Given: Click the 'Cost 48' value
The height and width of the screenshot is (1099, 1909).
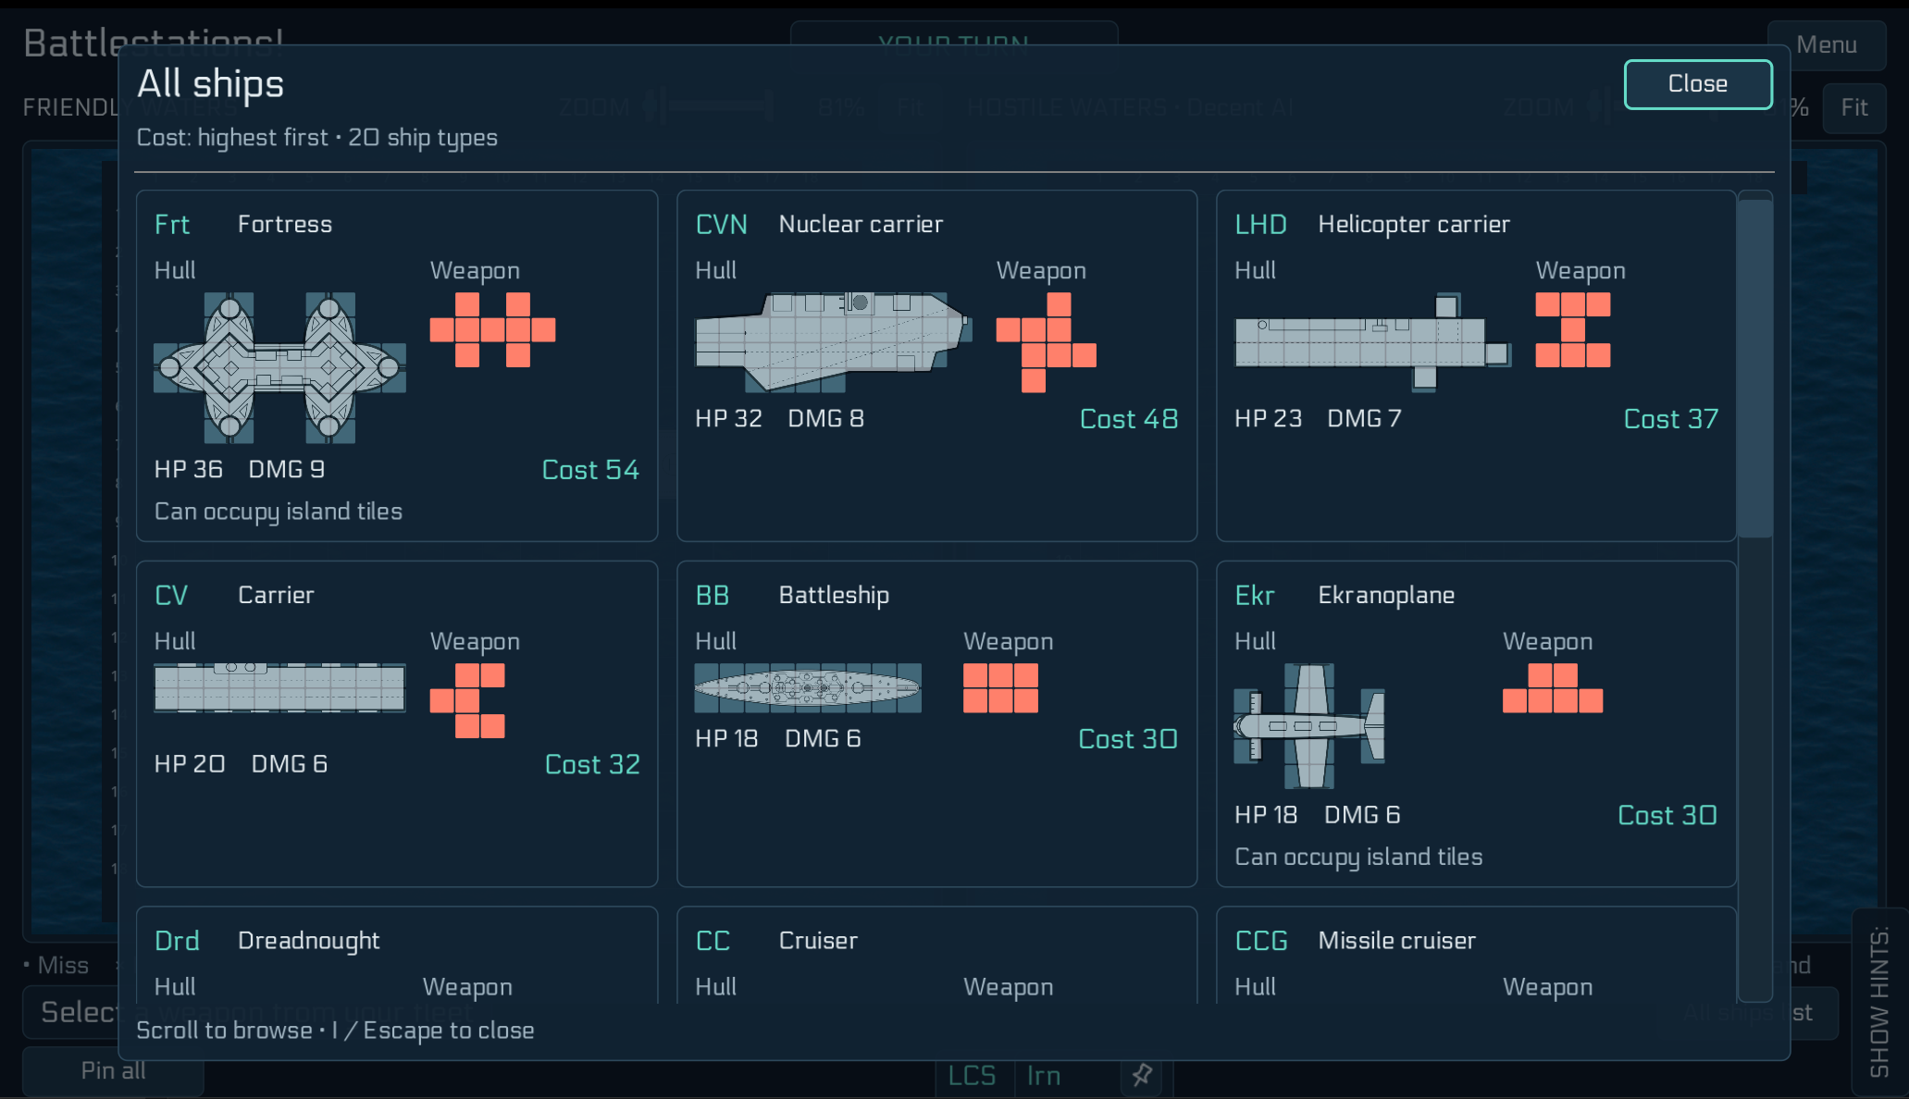Looking at the screenshot, I should click(x=1129, y=419).
